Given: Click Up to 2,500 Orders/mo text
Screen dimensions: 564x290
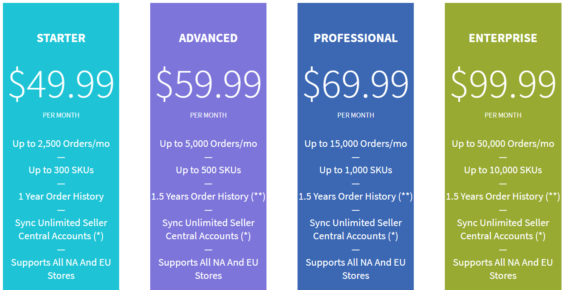Looking at the screenshot, I should pyautogui.click(x=61, y=144).
